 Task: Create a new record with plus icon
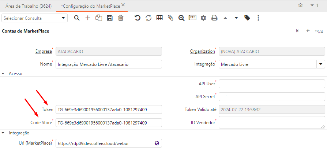click(x=88, y=18)
